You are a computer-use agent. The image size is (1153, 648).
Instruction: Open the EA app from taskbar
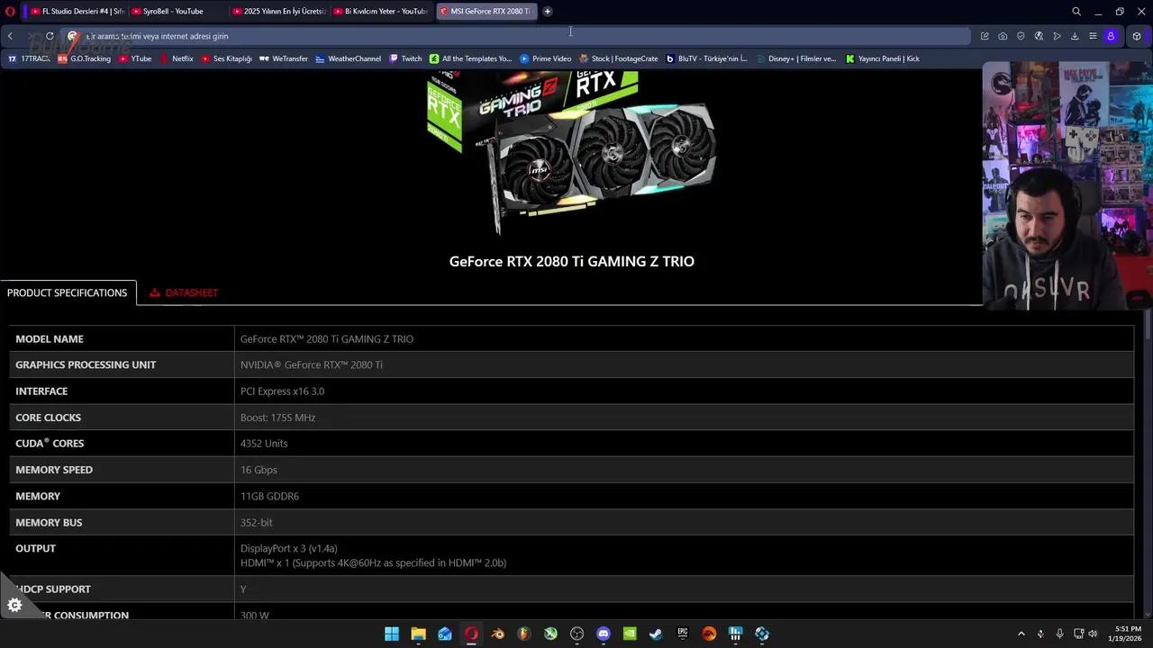coord(709,634)
